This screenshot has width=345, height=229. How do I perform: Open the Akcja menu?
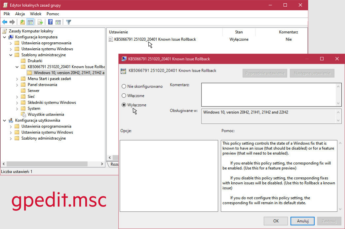20,14
